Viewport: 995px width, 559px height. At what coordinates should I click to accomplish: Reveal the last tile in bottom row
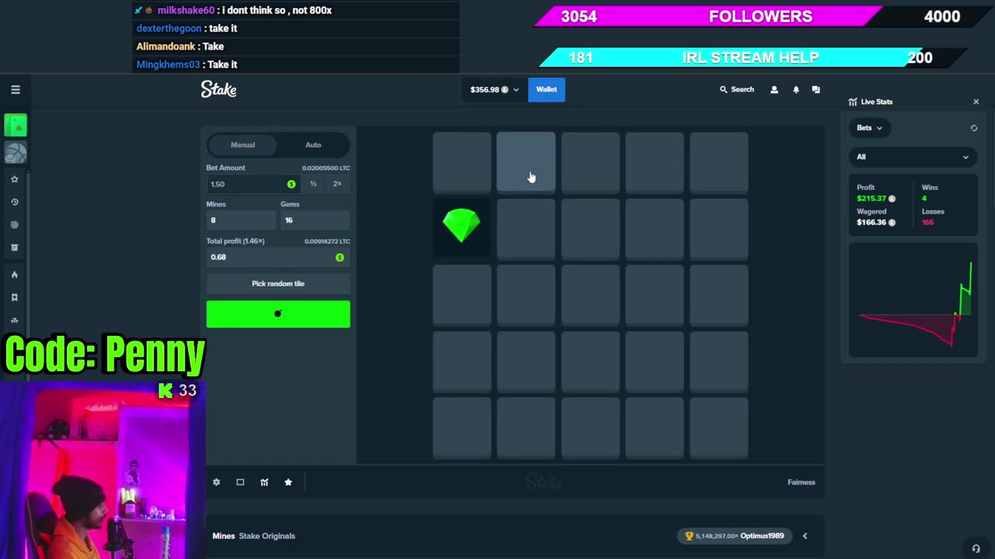tap(719, 427)
